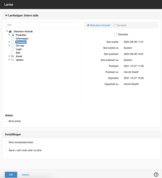This screenshot has width=162, height=178.
Task: Check Åpne i nytt vindu eller ny fane
Action: coord(6,150)
